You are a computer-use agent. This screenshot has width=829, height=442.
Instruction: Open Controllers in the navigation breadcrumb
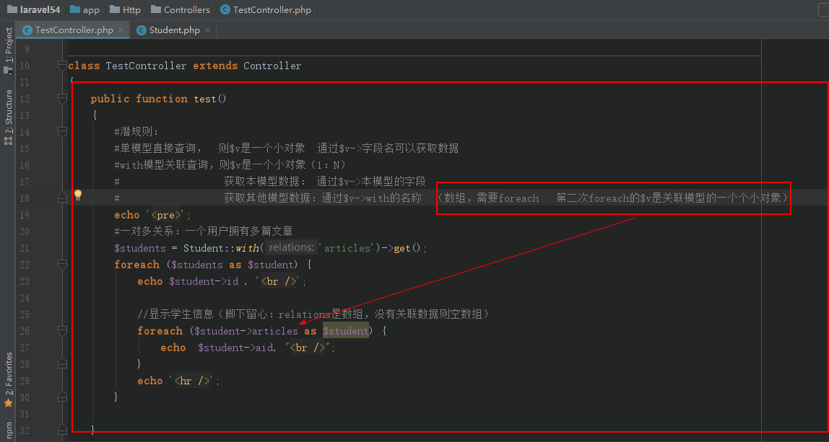[186, 9]
